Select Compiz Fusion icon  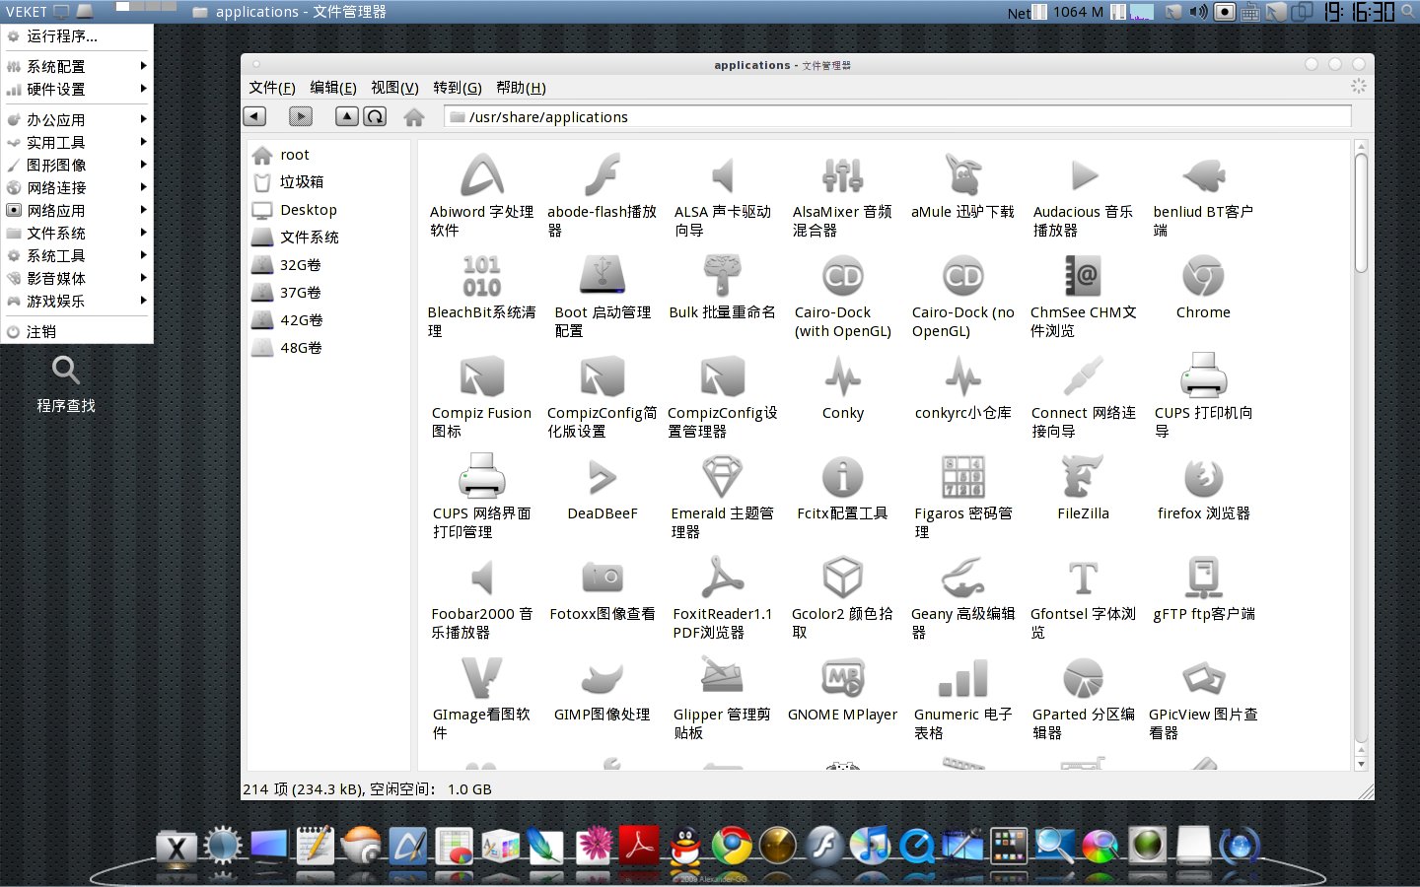coord(481,377)
